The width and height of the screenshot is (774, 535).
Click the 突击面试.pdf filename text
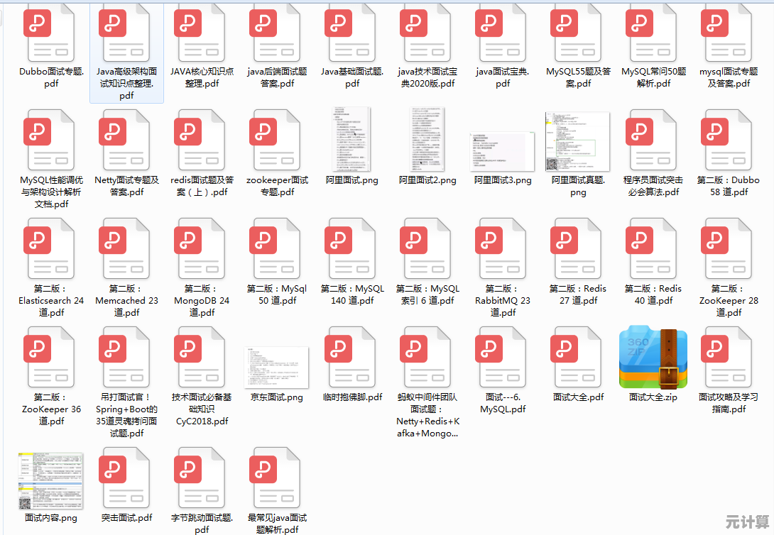pyautogui.click(x=126, y=518)
